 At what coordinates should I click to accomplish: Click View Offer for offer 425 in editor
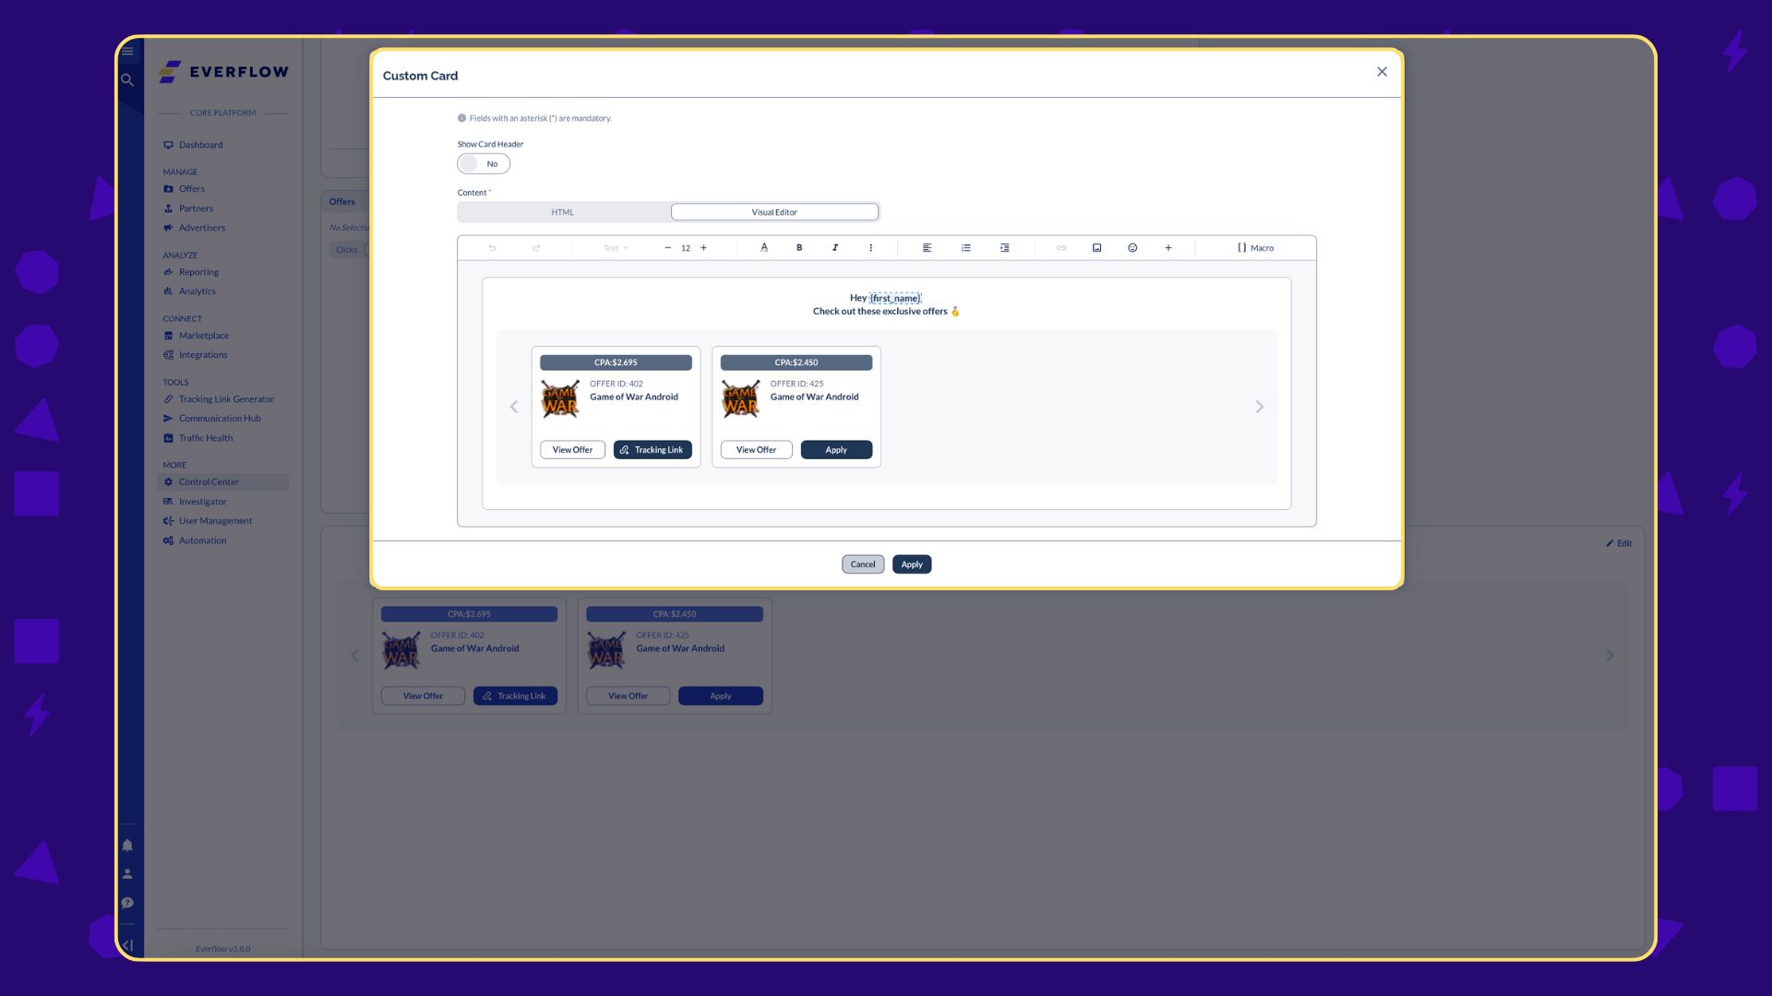coord(756,450)
